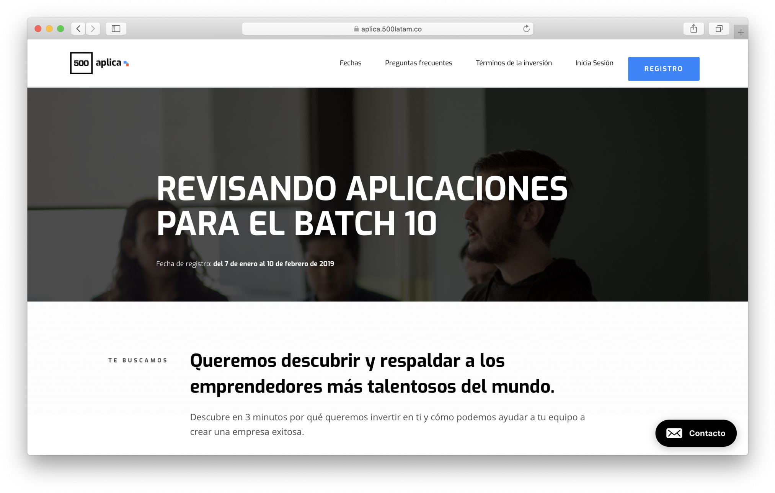Screen dimensions: 775x493
Task: Go back with Safari's back arrow
Action: [x=78, y=29]
